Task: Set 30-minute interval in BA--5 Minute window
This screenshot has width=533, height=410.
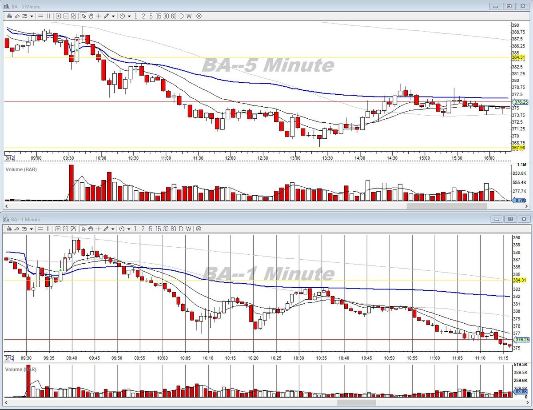Action: (166, 16)
